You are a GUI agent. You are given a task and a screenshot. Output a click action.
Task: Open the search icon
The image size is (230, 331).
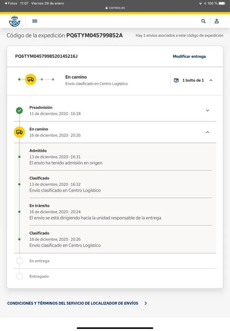(204, 21)
